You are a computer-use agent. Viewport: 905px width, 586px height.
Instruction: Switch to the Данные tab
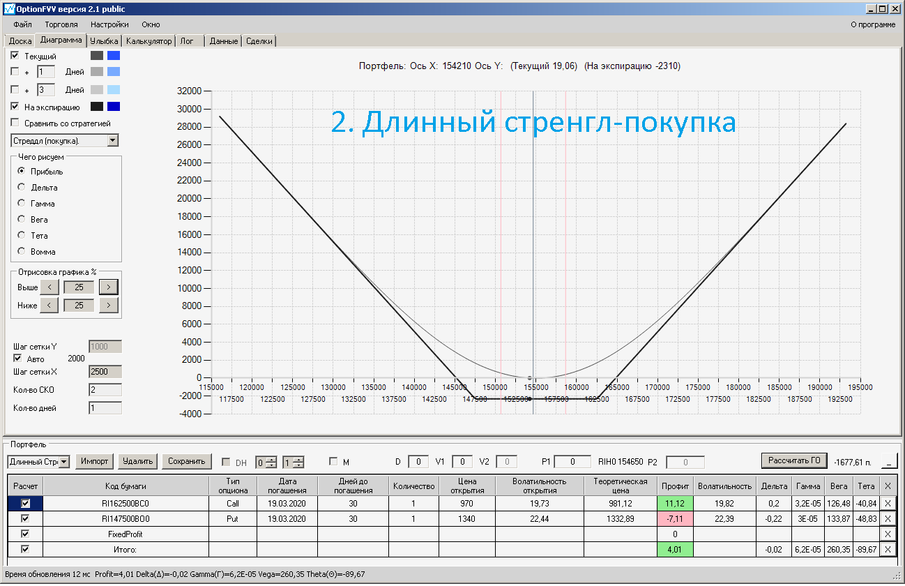point(224,41)
